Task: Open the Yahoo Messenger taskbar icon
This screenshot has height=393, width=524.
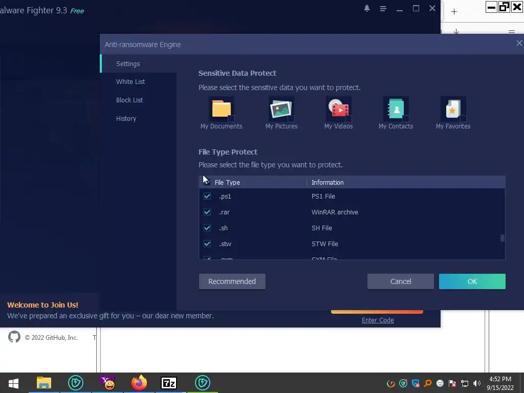Action: [107, 383]
